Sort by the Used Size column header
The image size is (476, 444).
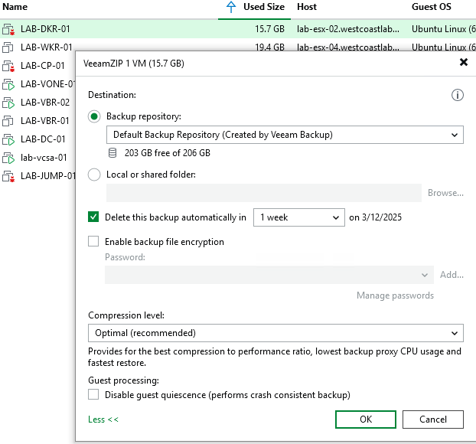(x=263, y=7)
